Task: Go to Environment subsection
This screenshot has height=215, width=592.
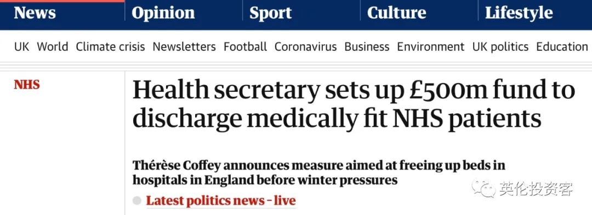Action: pyautogui.click(x=431, y=47)
